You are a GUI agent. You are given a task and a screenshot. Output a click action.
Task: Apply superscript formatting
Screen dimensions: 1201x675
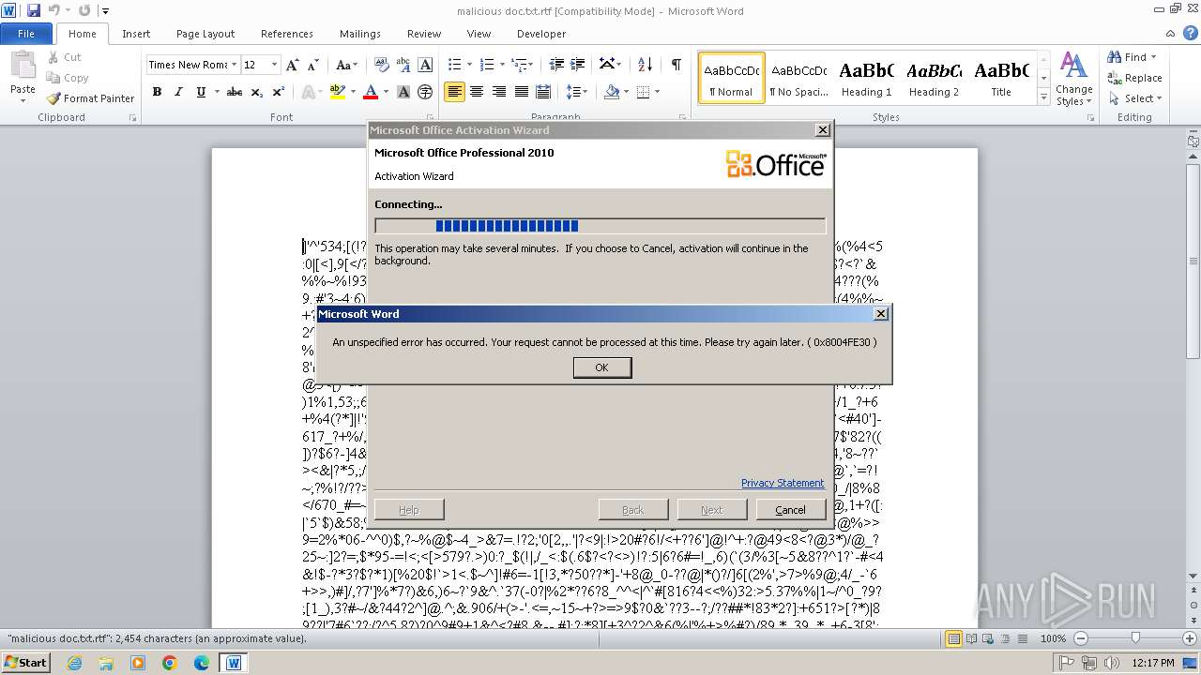[278, 92]
